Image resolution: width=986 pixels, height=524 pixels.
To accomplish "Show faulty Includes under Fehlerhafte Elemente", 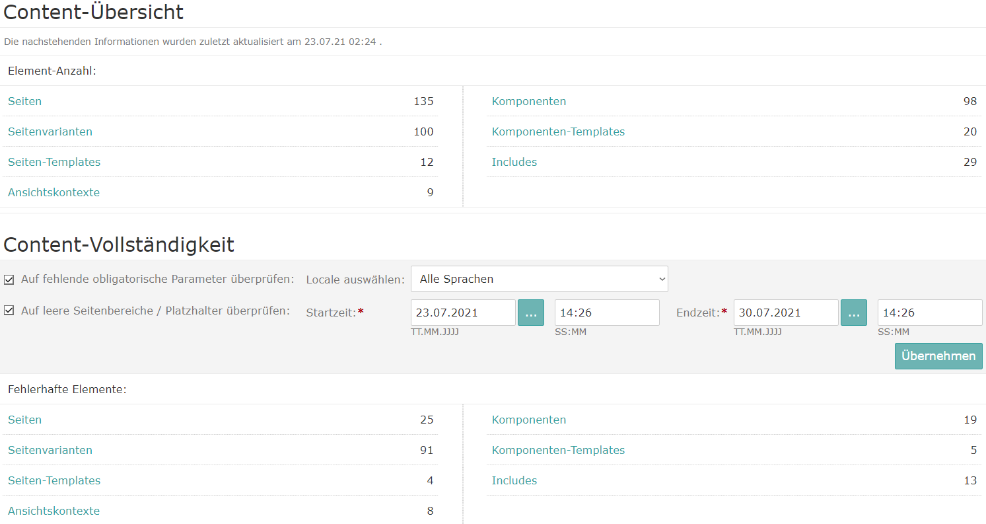I will (x=514, y=480).
